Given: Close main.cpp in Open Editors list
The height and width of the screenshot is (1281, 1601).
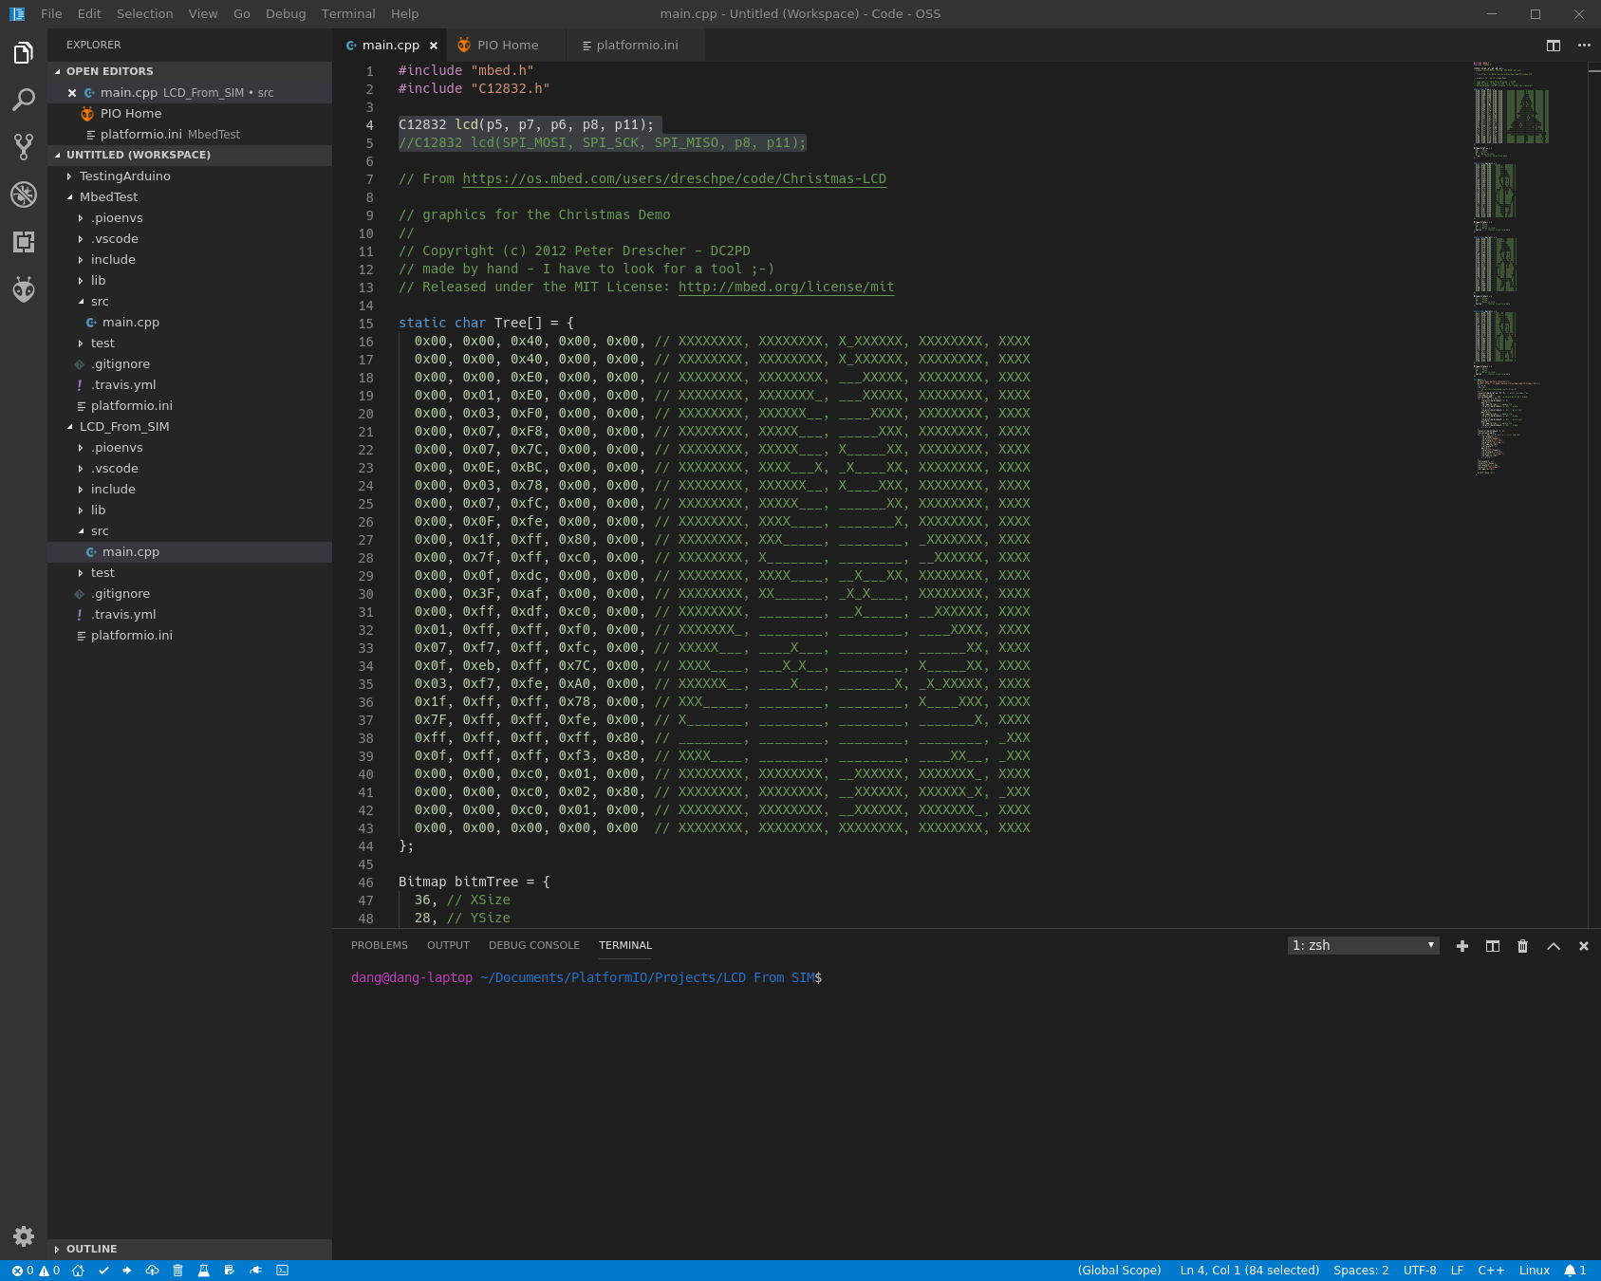Looking at the screenshot, I should pos(72,93).
